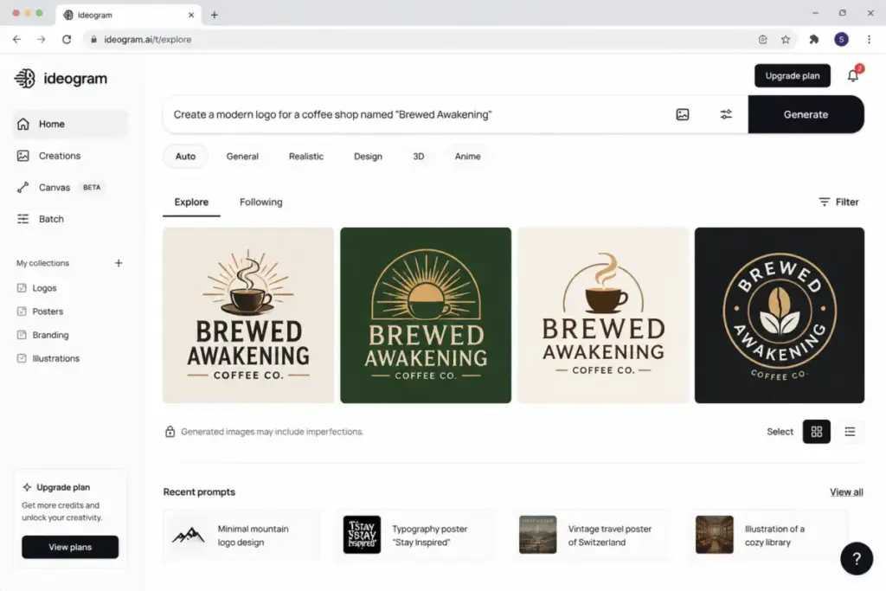Open Illustration of a cozy library prompt
The width and height of the screenshot is (886, 591).
point(768,535)
